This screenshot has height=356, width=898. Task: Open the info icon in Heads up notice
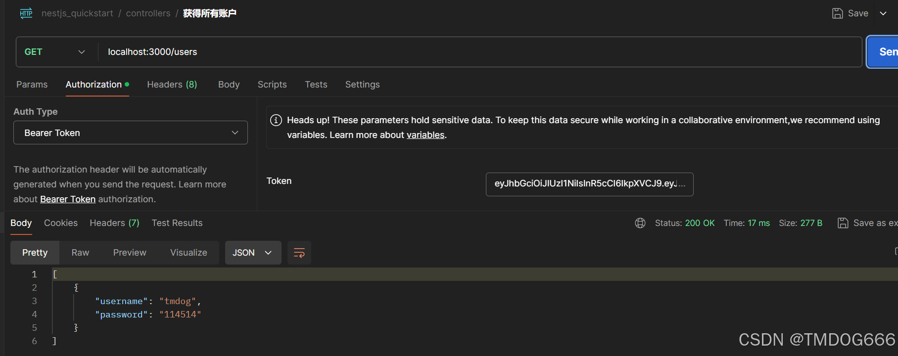pyautogui.click(x=276, y=120)
